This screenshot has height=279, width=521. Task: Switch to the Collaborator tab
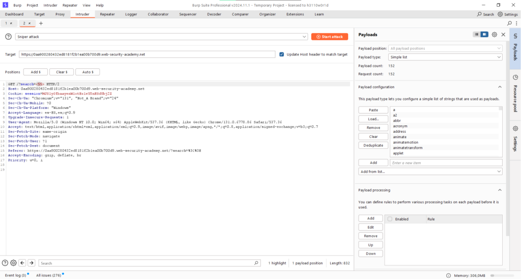click(x=158, y=14)
